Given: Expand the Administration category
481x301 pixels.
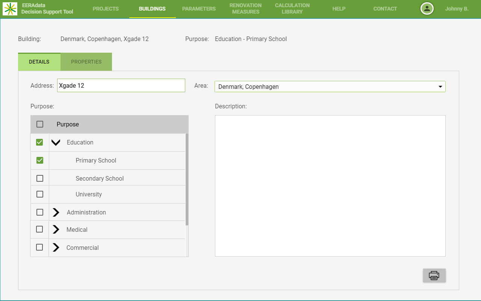Looking at the screenshot, I should pos(56,212).
